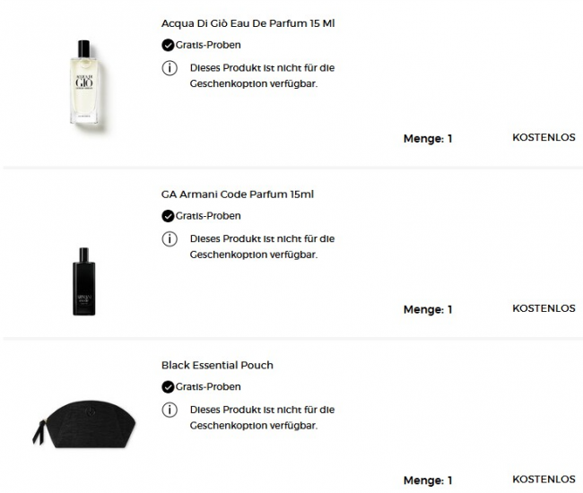
Task: Click the checkmark icon under Black Essential Pouch
Action: coord(168,387)
